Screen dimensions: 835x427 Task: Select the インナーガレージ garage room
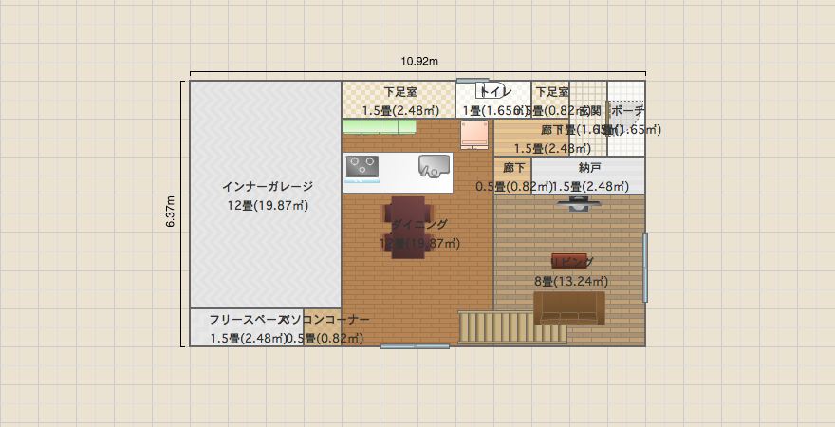coord(266,195)
